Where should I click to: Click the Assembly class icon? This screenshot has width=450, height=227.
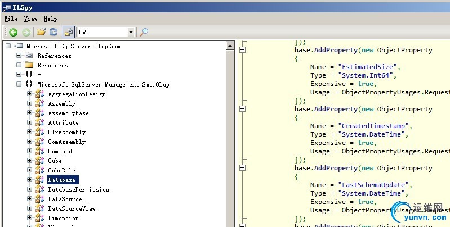pos(40,103)
